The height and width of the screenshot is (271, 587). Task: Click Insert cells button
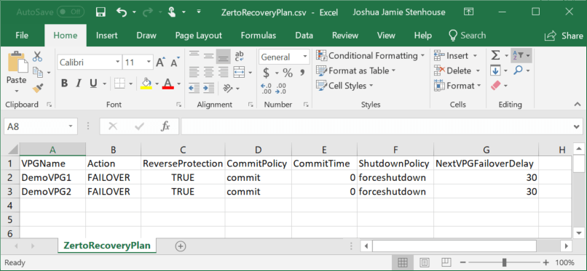click(455, 56)
